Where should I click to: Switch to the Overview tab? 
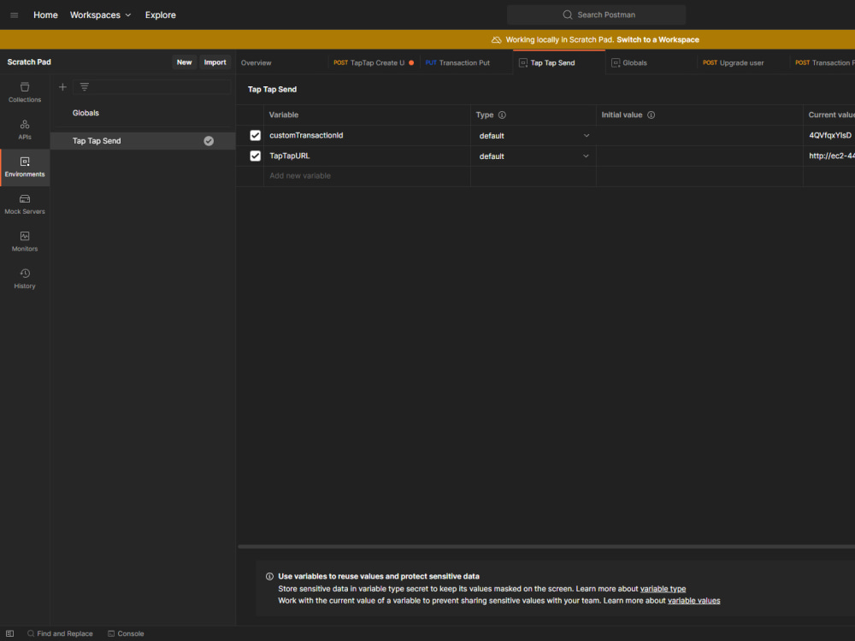click(x=256, y=62)
